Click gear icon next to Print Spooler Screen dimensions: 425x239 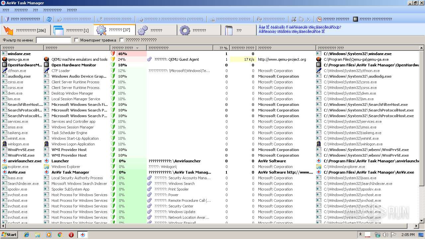[150, 189]
